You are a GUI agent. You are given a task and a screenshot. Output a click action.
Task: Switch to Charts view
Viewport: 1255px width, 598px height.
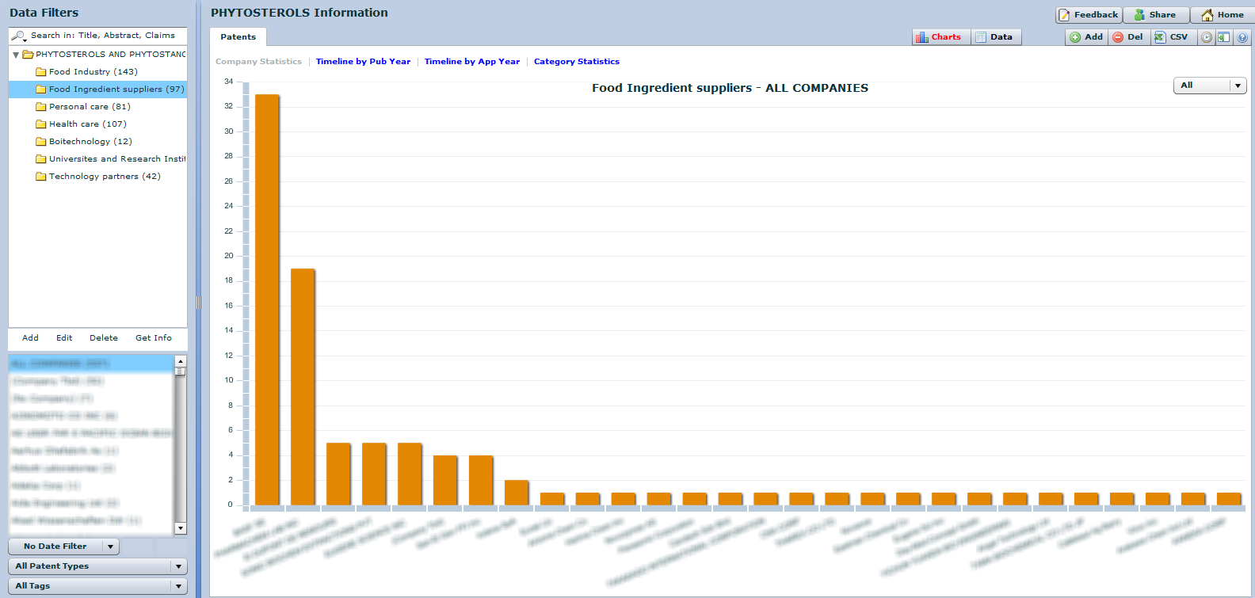click(x=940, y=37)
